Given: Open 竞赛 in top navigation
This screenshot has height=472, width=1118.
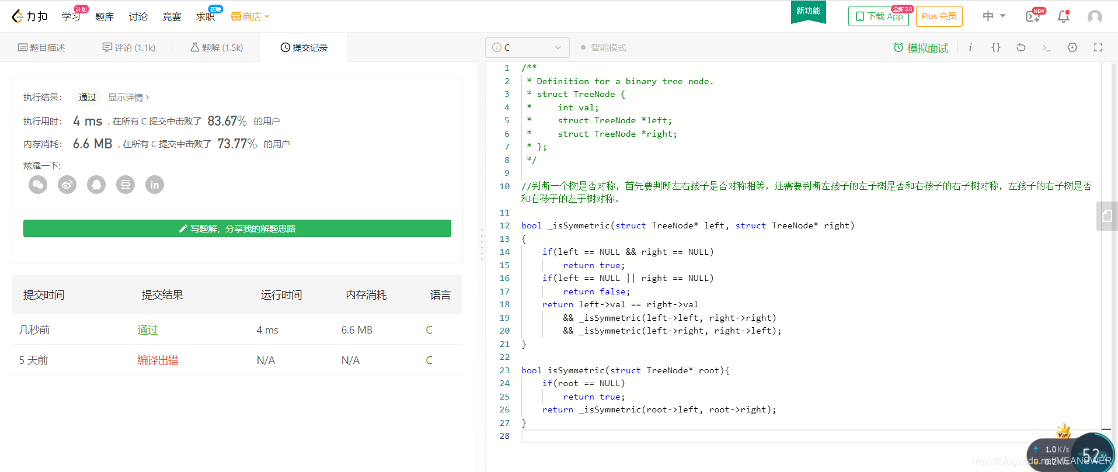Looking at the screenshot, I should click(172, 17).
